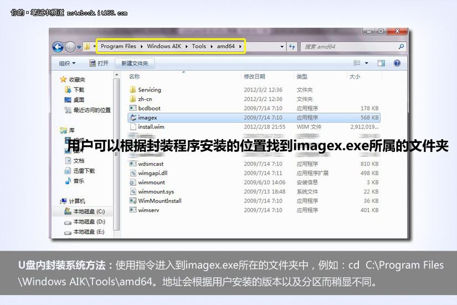This screenshot has height=305, width=457.
Task: Select amd64 breadcrumb segment
Action: point(225,46)
